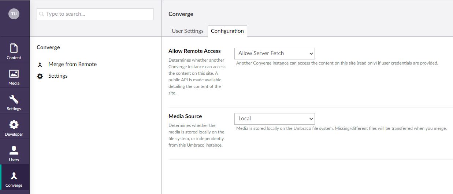The image size is (453, 194).
Task: Click the TU user avatar
Action: click(14, 14)
